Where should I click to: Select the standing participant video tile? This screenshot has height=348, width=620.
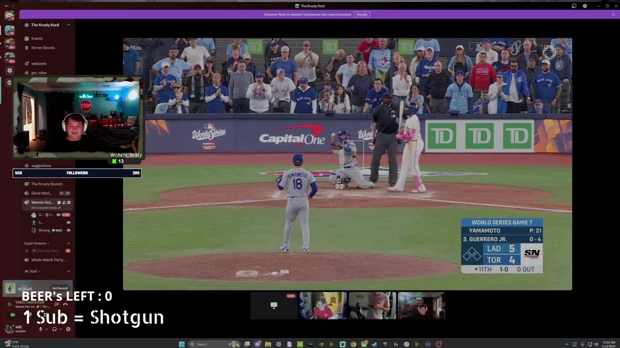click(372, 305)
